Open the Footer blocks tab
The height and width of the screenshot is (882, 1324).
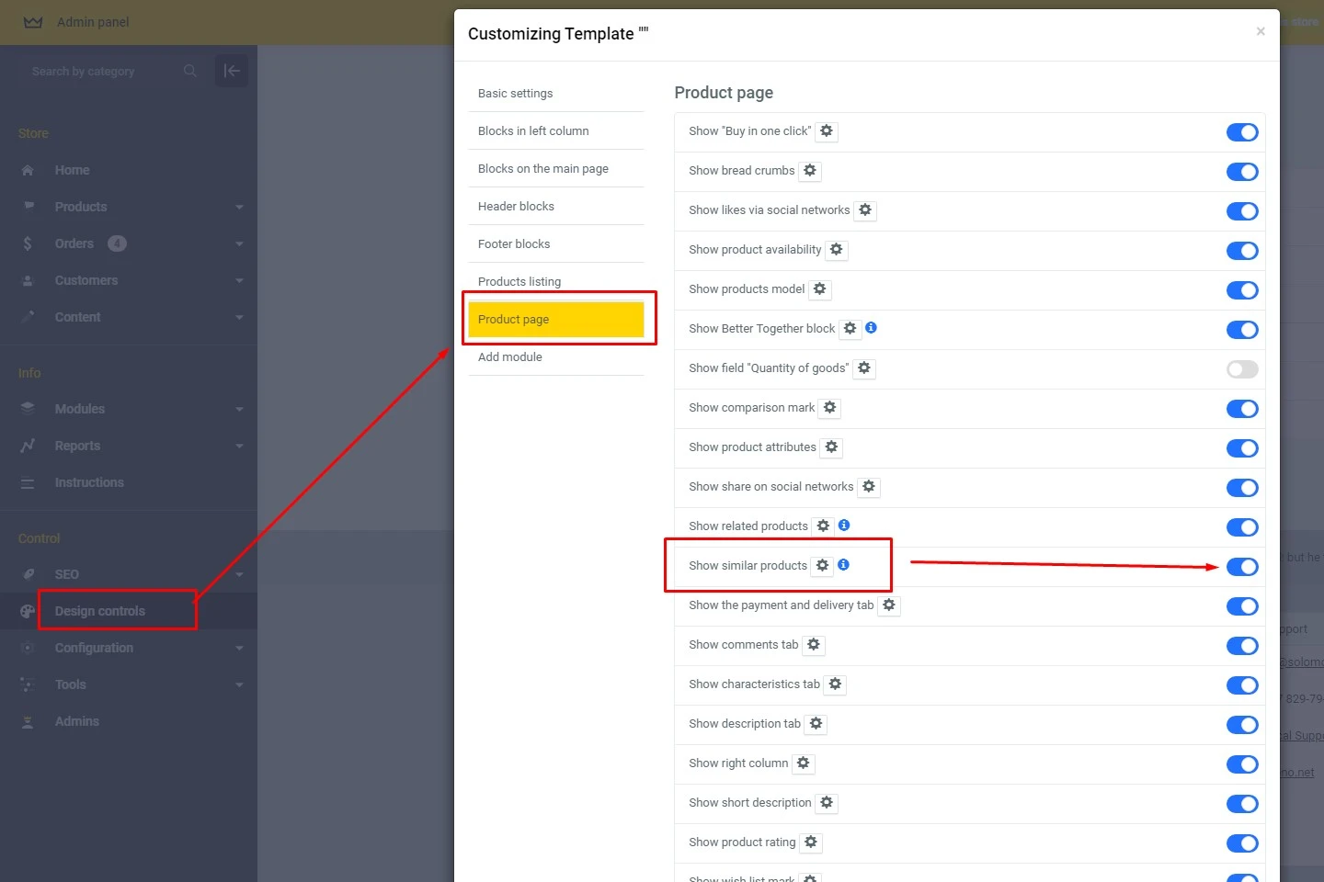(x=514, y=243)
